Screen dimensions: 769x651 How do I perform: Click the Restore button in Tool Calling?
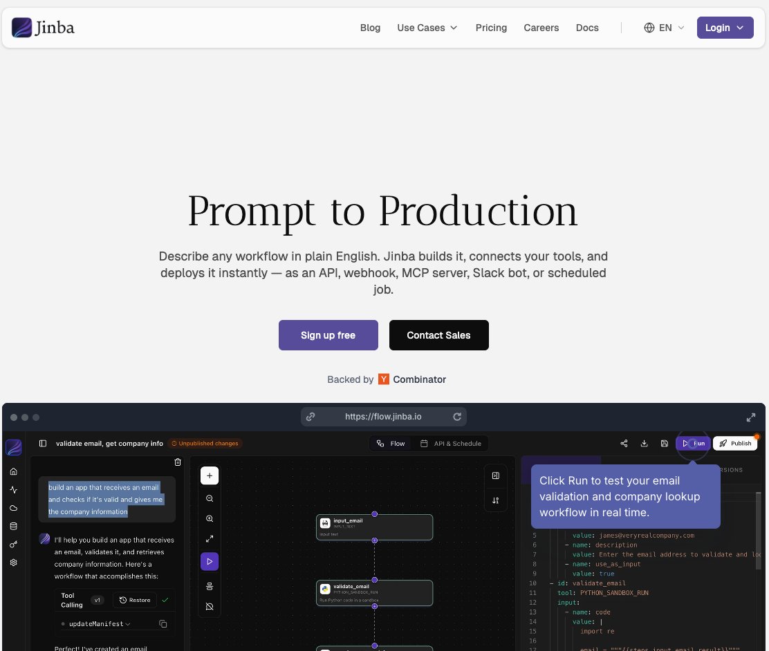[135, 600]
